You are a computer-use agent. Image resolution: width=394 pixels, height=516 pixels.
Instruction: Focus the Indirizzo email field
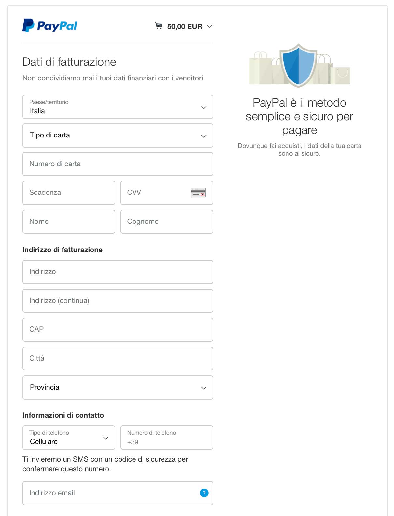(x=111, y=493)
